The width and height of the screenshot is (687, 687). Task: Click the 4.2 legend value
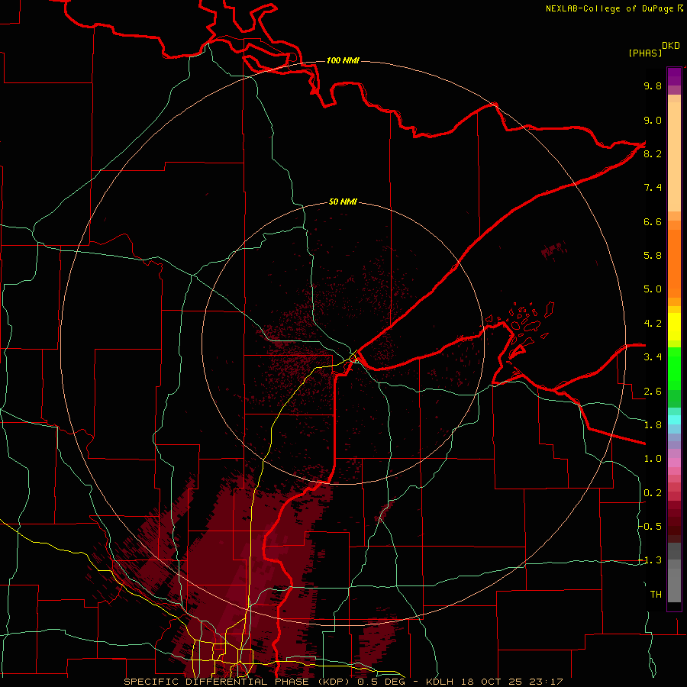click(653, 324)
